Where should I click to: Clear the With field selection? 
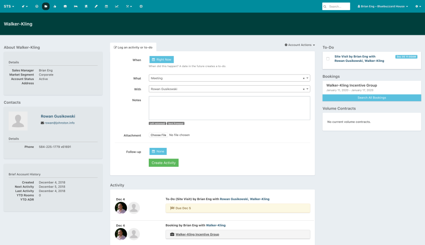tap(304, 89)
